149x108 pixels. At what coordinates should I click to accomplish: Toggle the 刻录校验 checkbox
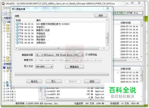pyautogui.click(x=86, y=55)
